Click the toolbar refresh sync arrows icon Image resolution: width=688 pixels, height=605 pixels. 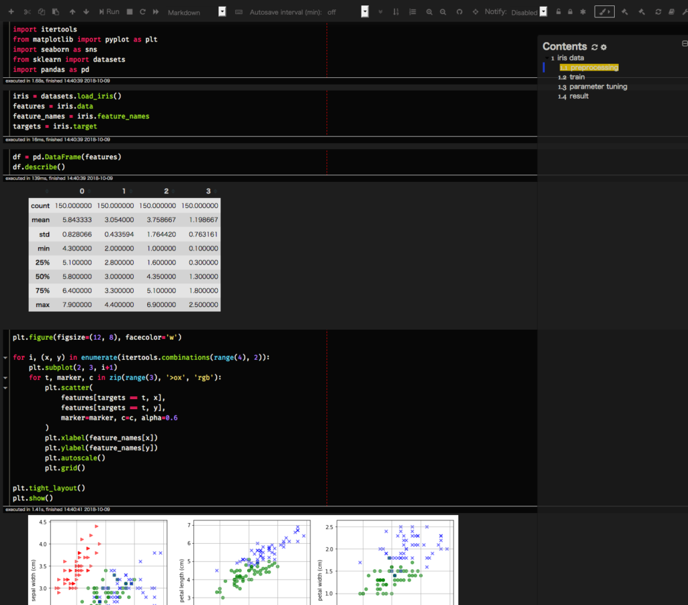tap(658, 12)
